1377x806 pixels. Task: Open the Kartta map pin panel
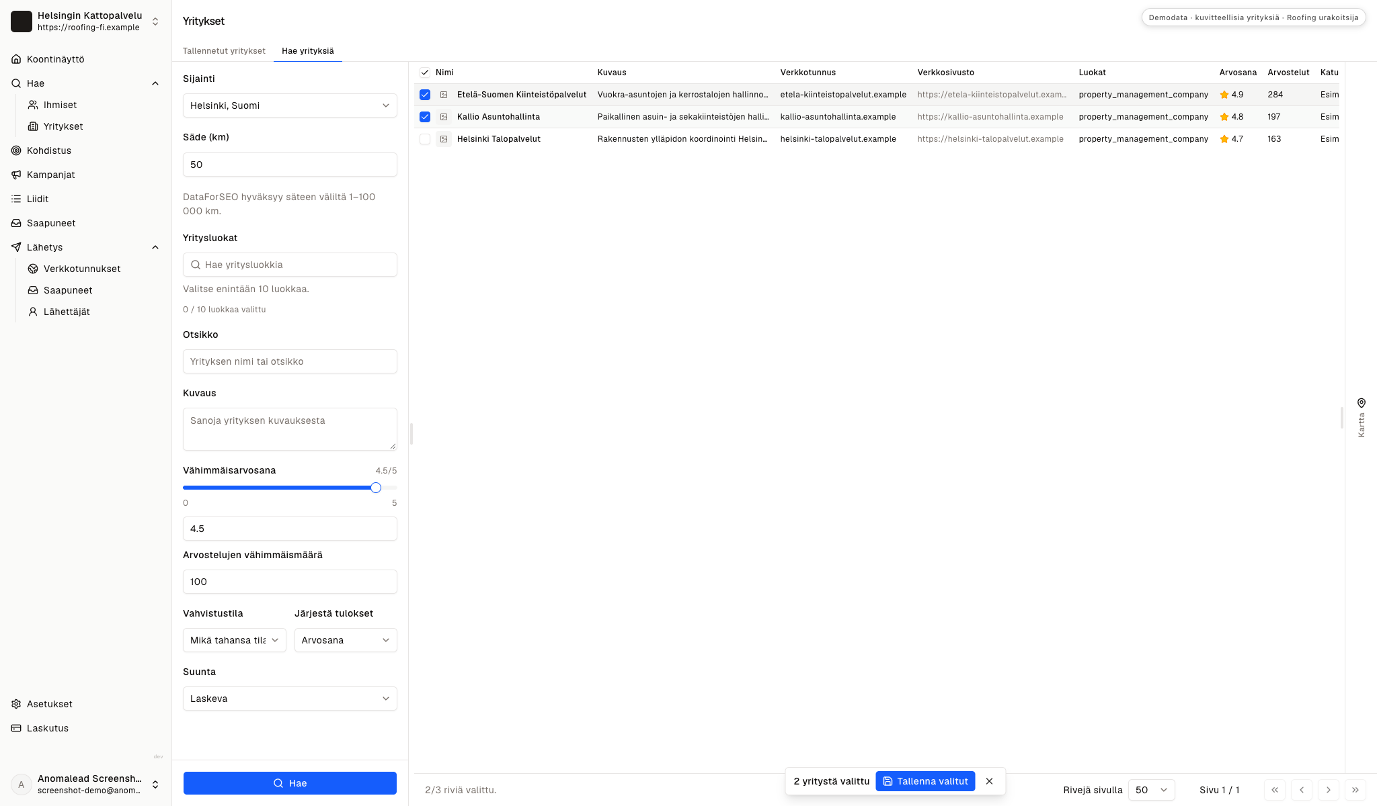(1361, 417)
